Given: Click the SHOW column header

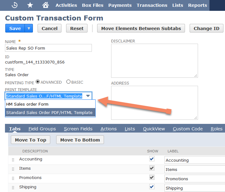Looking at the screenshot, I should click(153, 151).
